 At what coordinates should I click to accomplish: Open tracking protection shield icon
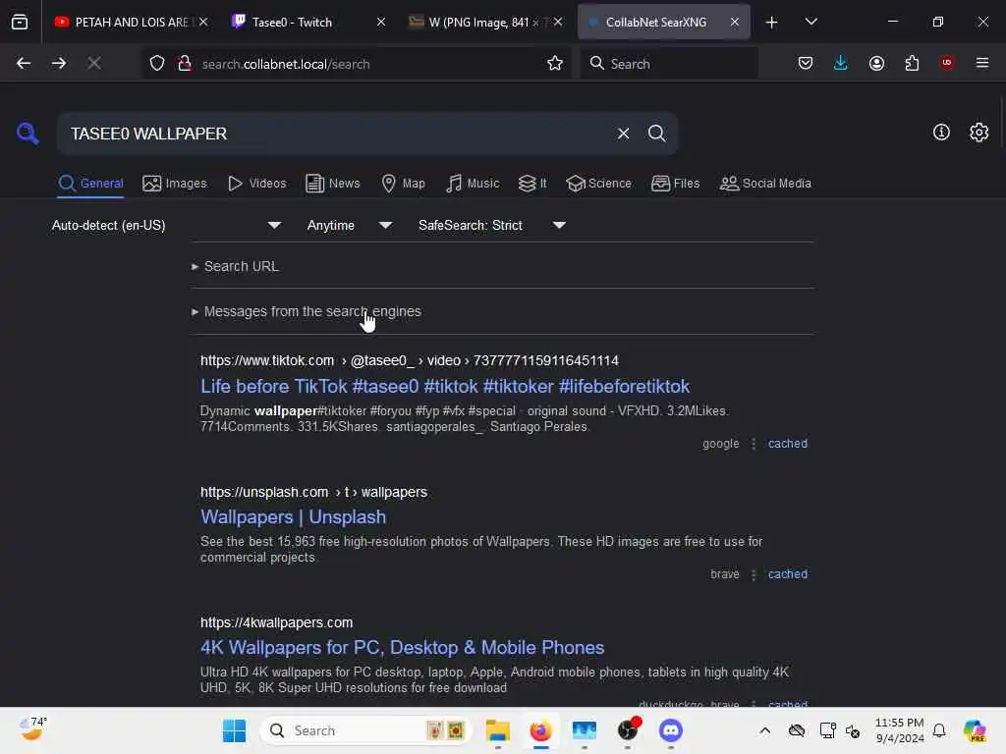click(x=157, y=63)
